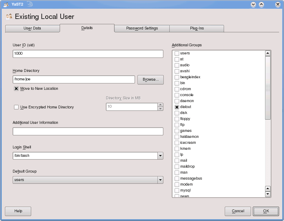Maximize the YaST2 window
The height and width of the screenshot is (221, 284).
(261, 4)
